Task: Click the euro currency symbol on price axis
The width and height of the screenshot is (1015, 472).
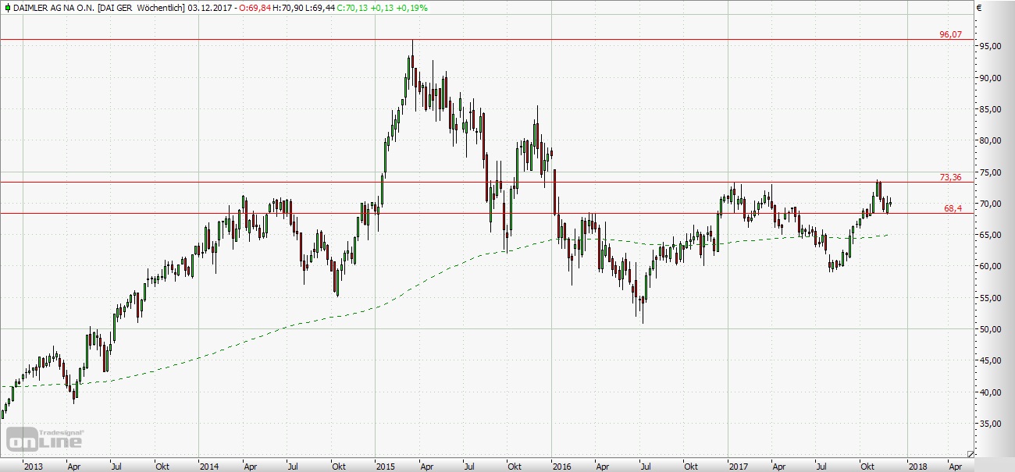Action: click(x=978, y=7)
